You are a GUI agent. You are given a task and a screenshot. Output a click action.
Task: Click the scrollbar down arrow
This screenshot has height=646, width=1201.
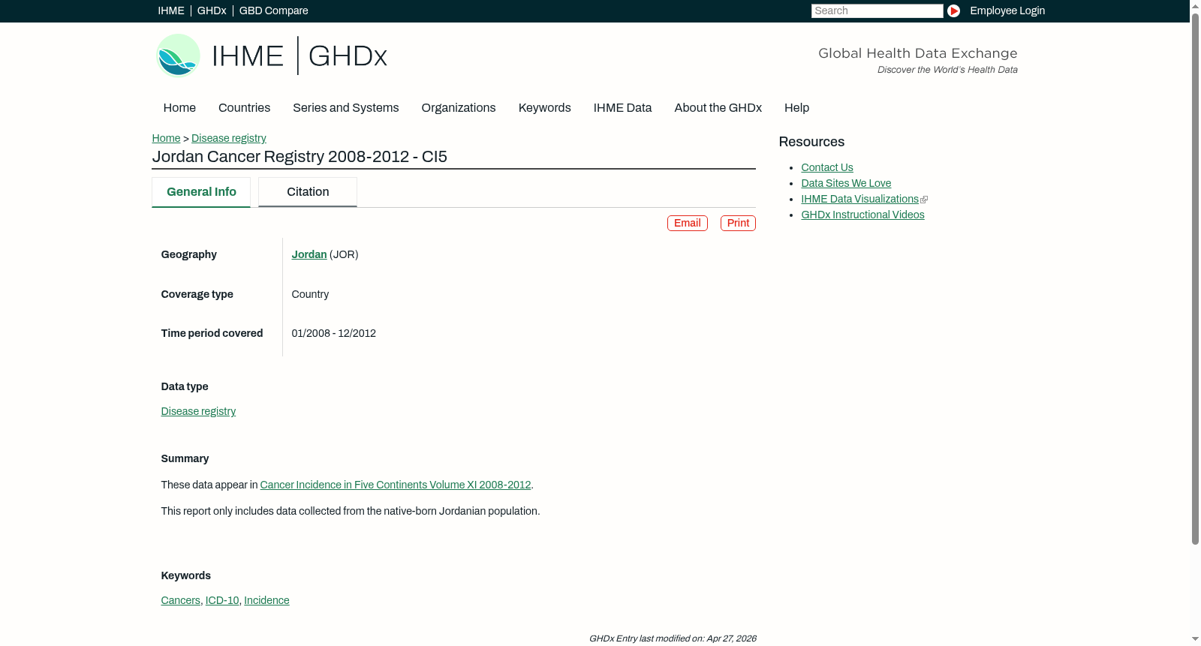tap(1195, 640)
